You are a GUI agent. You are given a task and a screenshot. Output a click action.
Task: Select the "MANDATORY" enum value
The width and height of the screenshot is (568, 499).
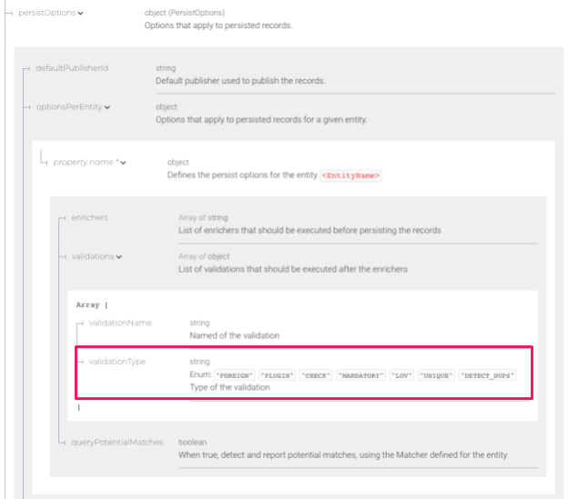pos(360,374)
